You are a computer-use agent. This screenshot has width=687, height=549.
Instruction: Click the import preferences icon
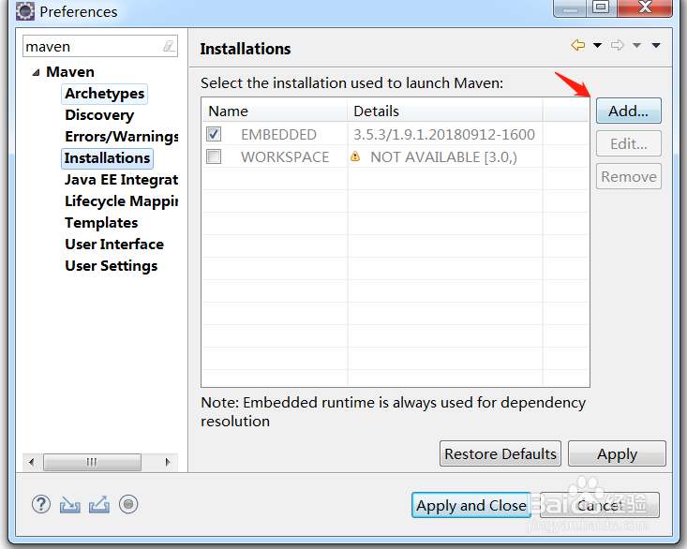70,504
